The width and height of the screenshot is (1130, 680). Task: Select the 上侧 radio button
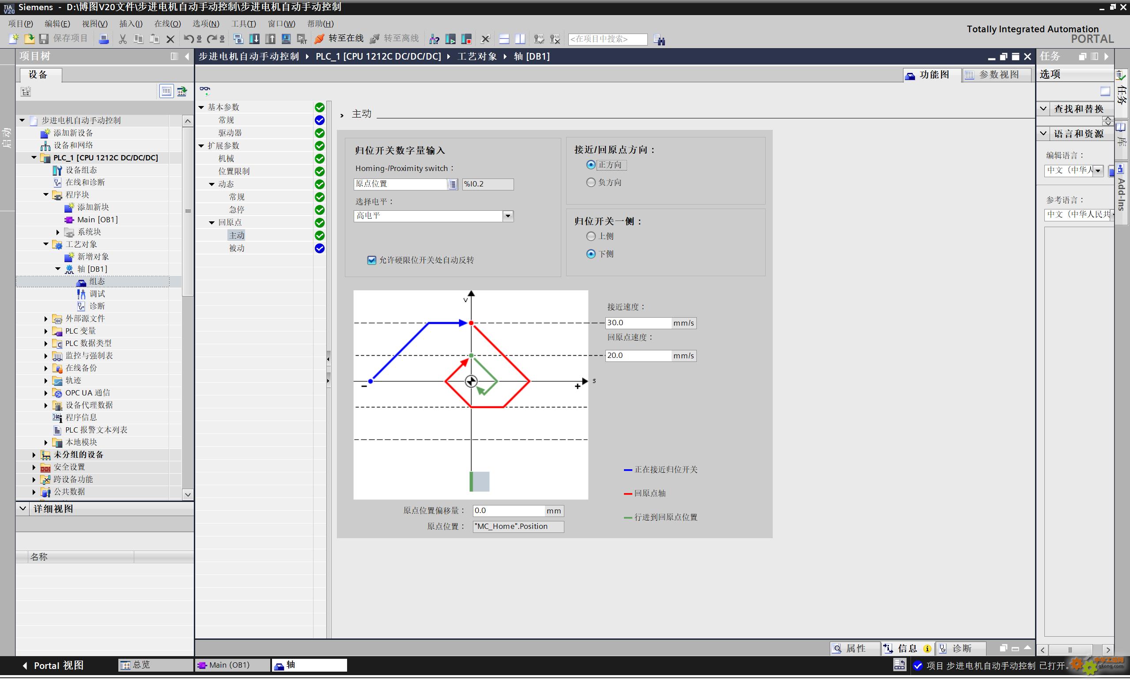(x=591, y=236)
